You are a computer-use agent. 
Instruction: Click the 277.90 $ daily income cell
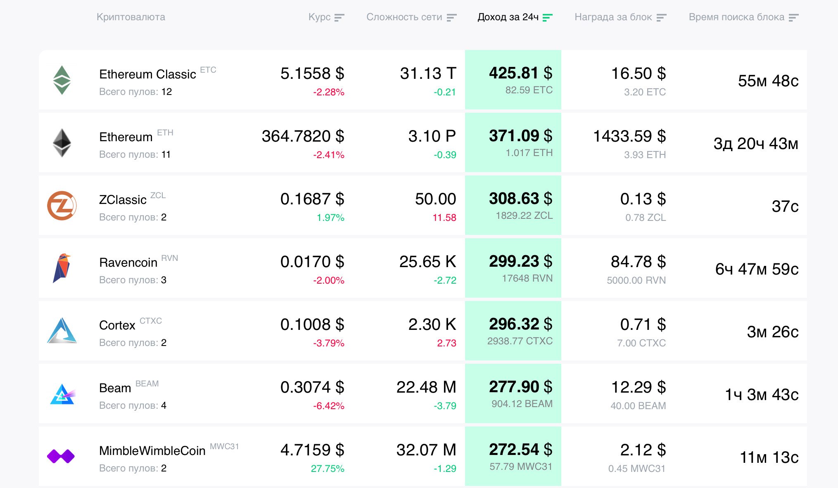pos(513,393)
